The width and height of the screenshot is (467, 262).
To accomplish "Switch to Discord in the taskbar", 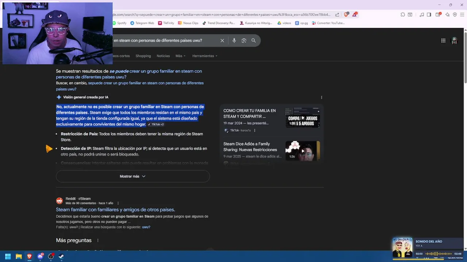I will click(40, 256).
